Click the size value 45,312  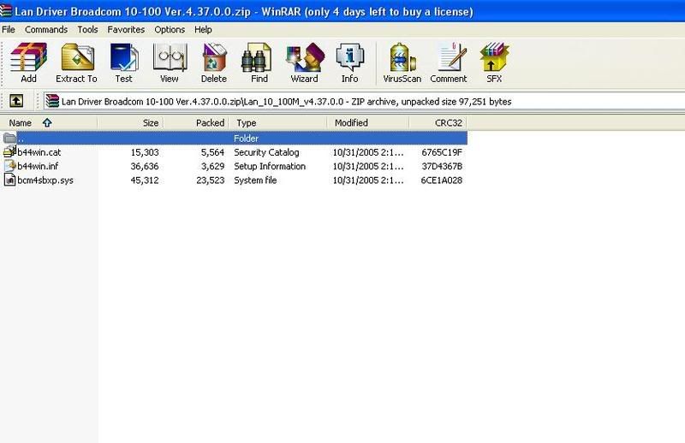(x=145, y=180)
